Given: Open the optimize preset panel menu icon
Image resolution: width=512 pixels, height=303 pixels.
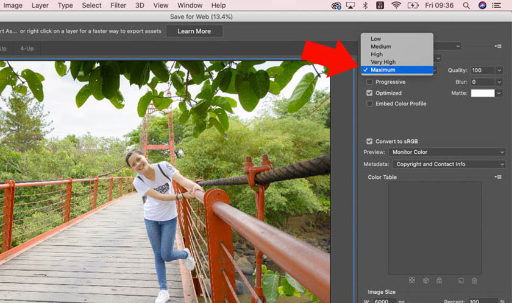Looking at the screenshot, I should pos(498,46).
